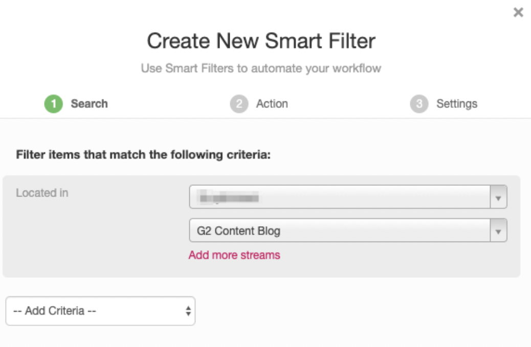Screen dimensions: 531x347
Task: Go to the Settings step tab
Action: [456, 104]
